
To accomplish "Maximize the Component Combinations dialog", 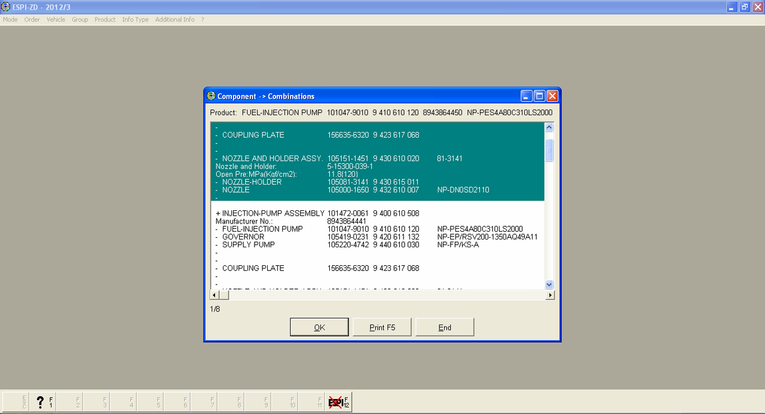I will click(x=539, y=96).
